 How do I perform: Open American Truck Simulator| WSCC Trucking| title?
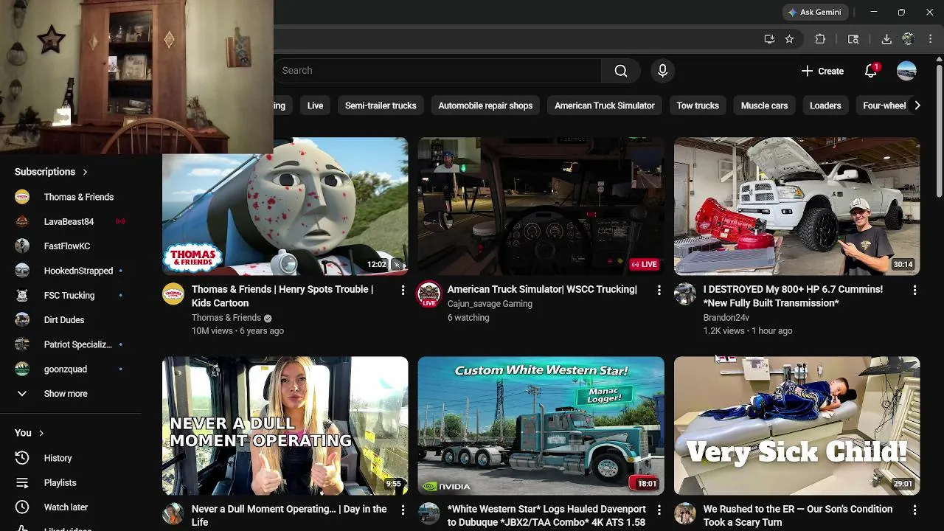click(x=542, y=289)
